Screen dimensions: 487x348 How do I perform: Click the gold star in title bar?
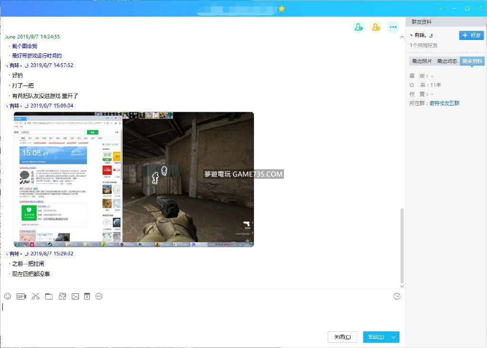(x=282, y=9)
